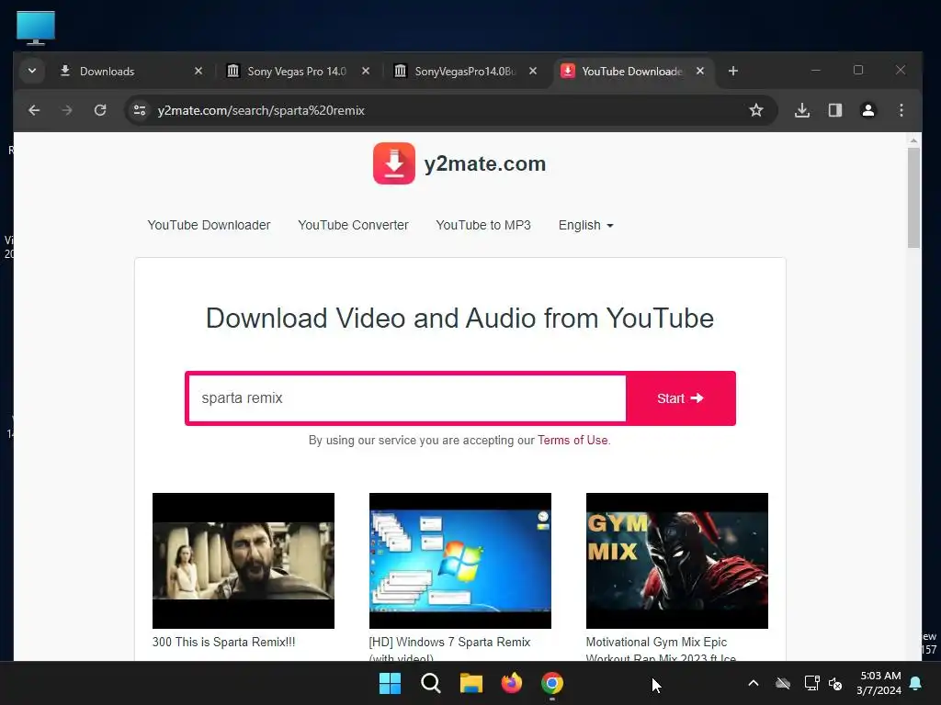Open the Terms of Use link
Screen dimensions: 941x705
573,440
